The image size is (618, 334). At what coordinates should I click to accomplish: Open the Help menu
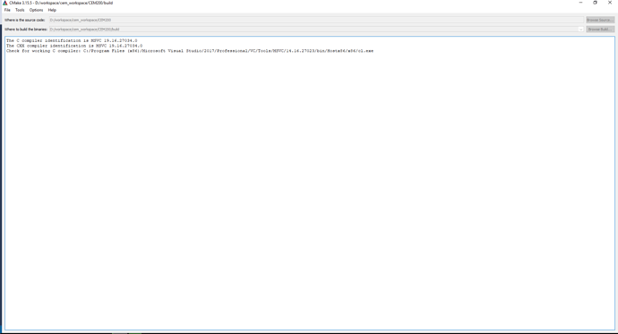52,10
